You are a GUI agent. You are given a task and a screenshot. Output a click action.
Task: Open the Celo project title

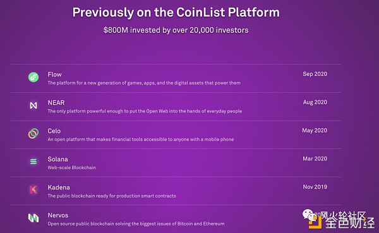[54, 131]
